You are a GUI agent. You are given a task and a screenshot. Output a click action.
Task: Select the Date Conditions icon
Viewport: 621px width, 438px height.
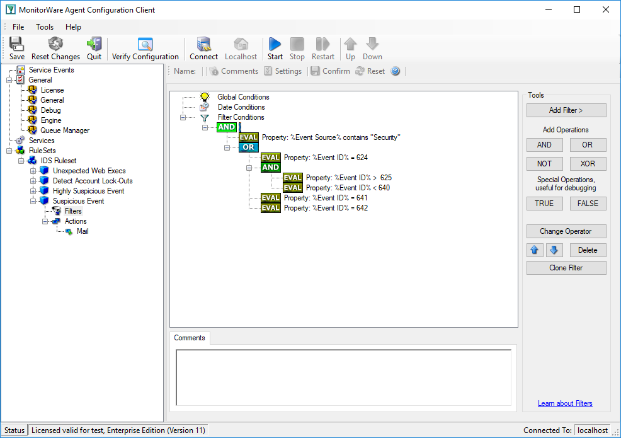pos(204,107)
